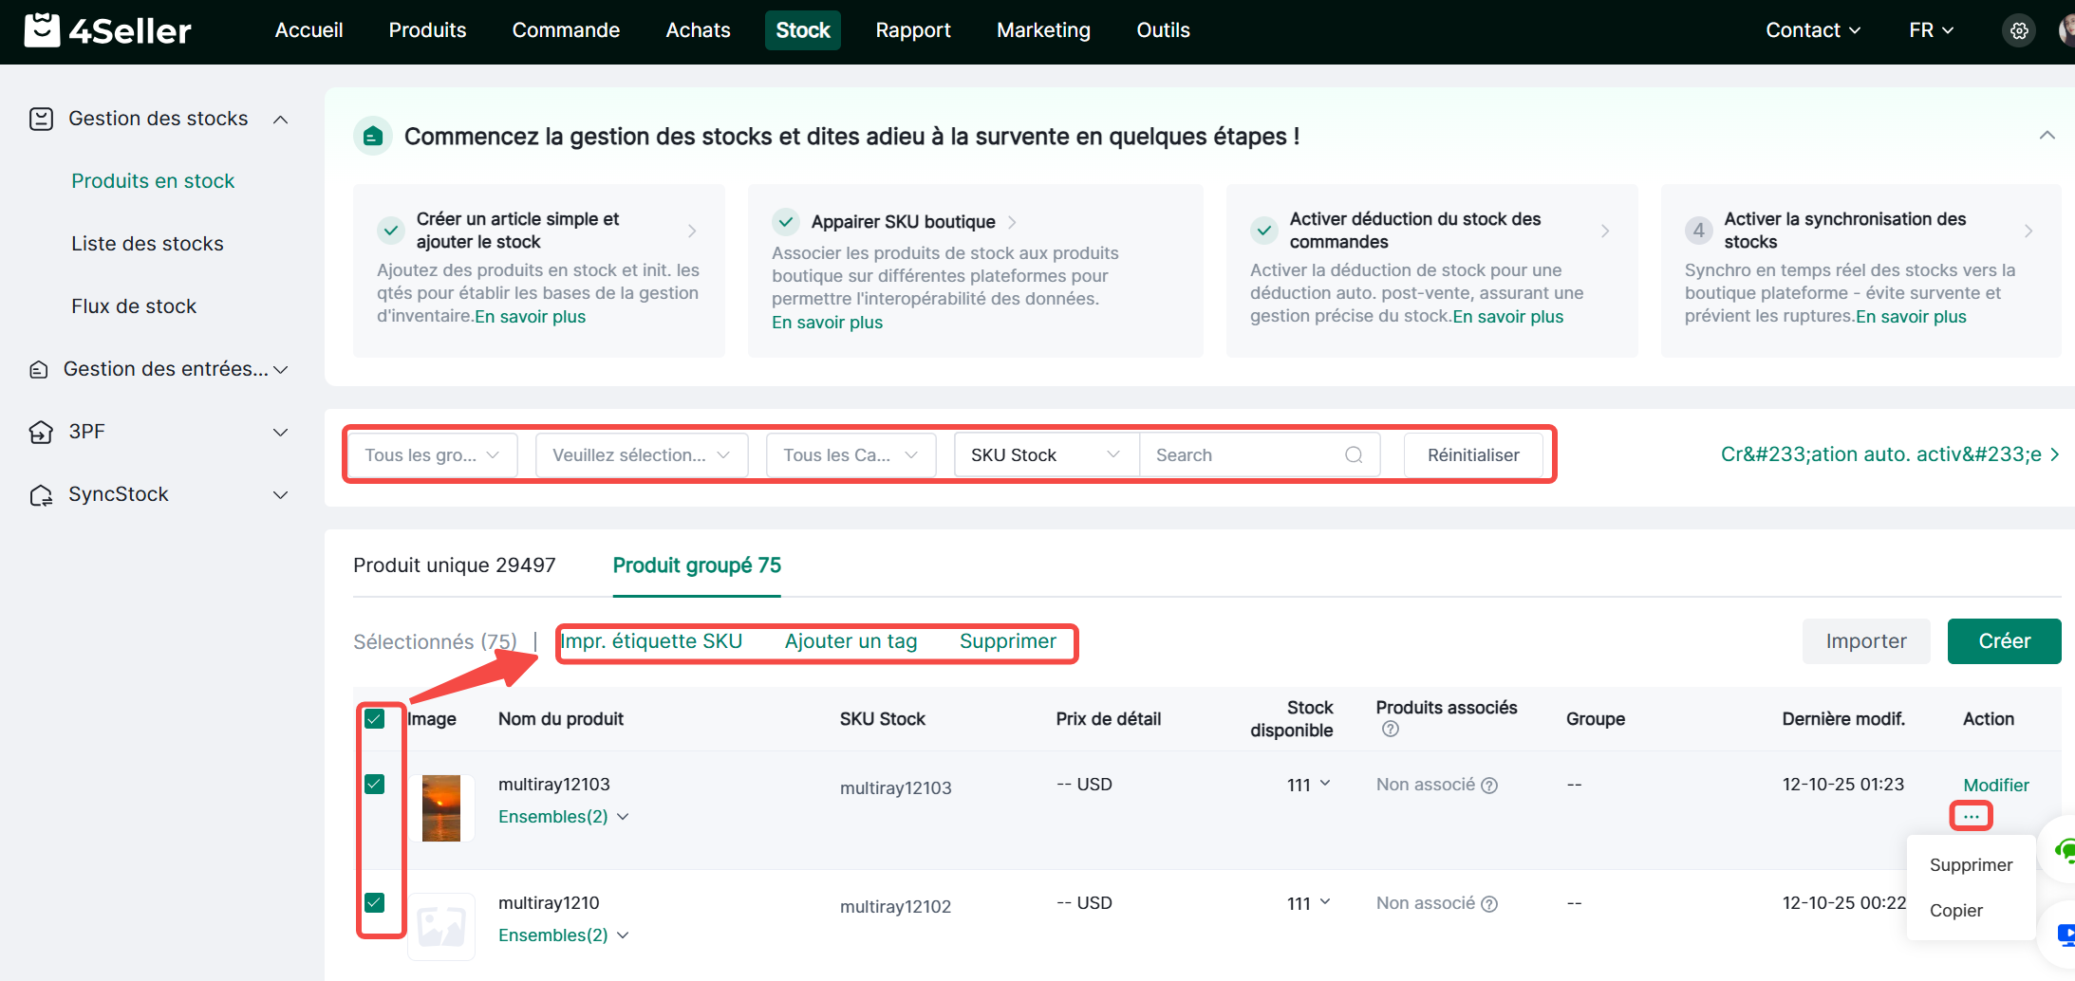The width and height of the screenshot is (2075, 981).
Task: Open the settings gear icon
Action: click(x=2019, y=30)
